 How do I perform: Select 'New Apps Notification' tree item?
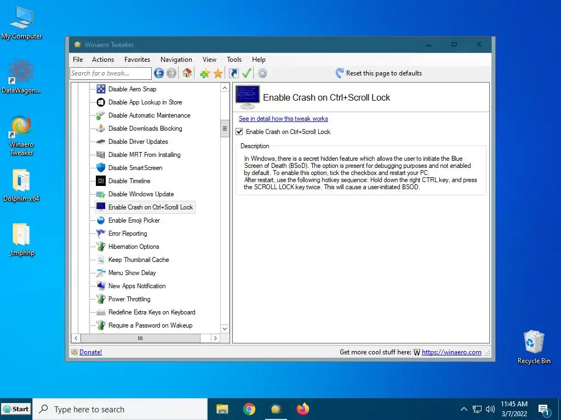(x=137, y=286)
